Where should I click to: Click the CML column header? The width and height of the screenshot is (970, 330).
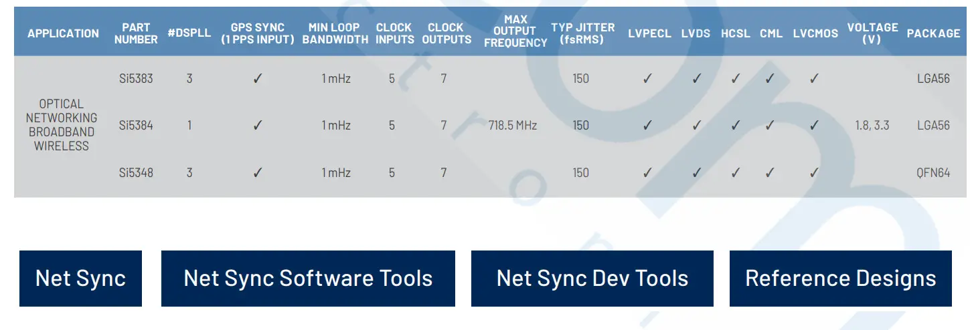point(771,33)
